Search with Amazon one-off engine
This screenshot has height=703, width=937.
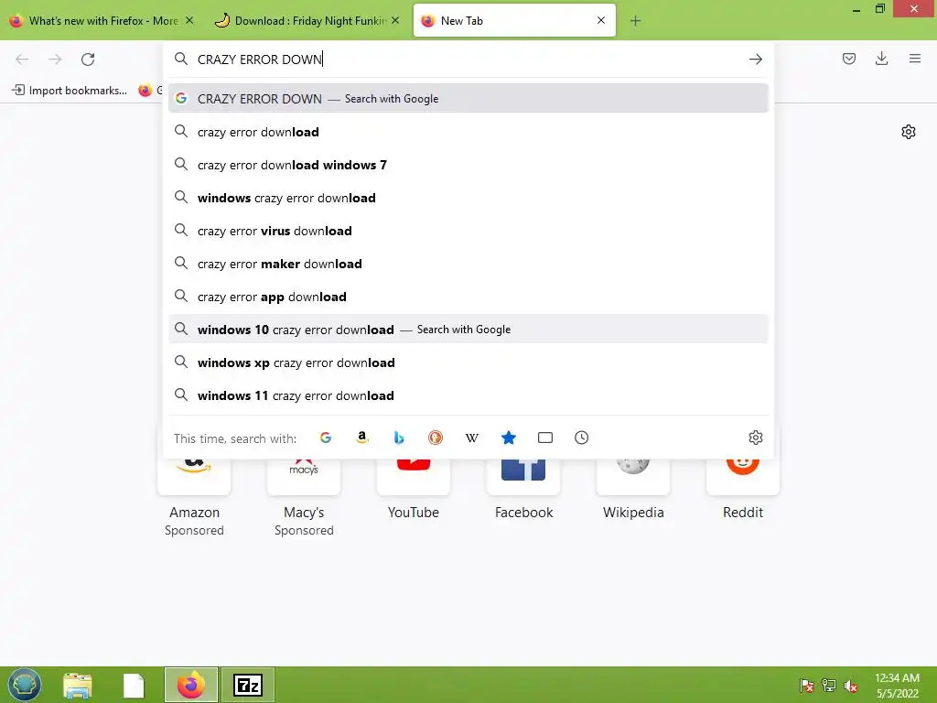[x=362, y=438]
